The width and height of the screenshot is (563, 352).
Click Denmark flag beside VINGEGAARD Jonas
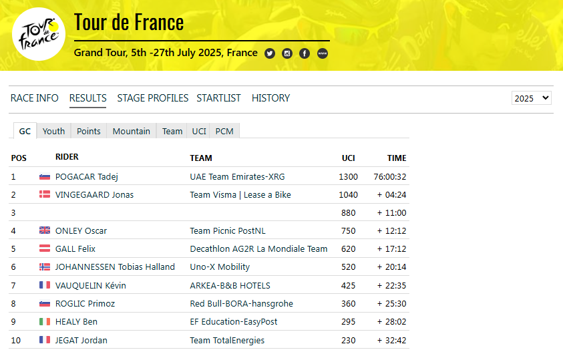(x=45, y=194)
